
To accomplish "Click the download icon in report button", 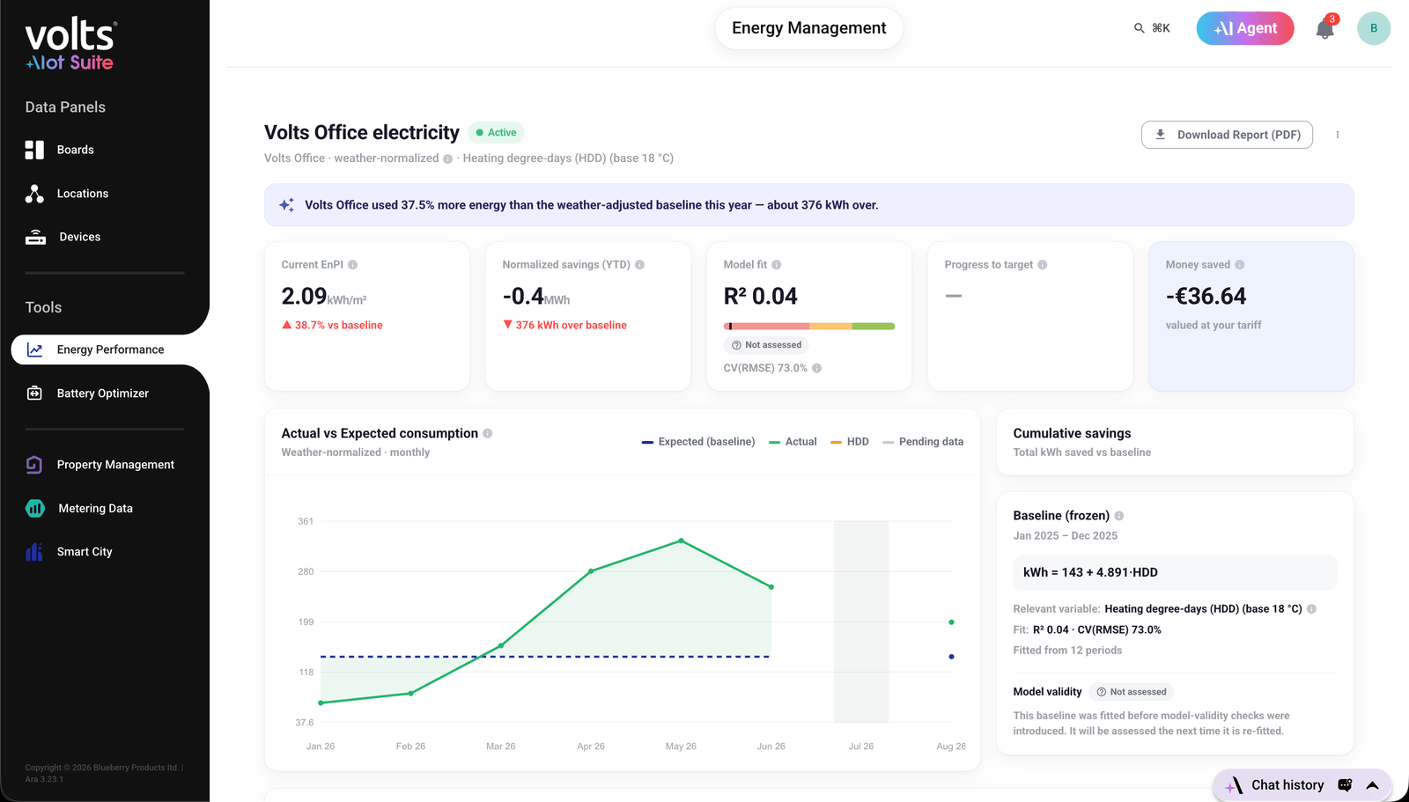I will tap(1161, 135).
